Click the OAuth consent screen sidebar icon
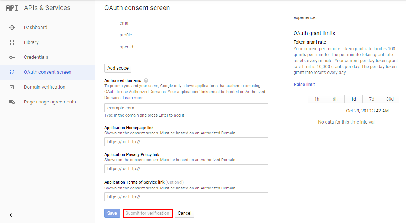Viewport: 406px width, 223px height. point(12,72)
